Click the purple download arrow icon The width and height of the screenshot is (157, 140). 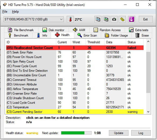pos(131,19)
